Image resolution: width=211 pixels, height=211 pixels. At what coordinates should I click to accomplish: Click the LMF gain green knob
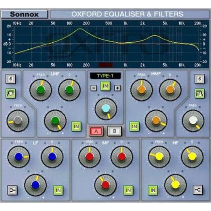tap(55, 121)
